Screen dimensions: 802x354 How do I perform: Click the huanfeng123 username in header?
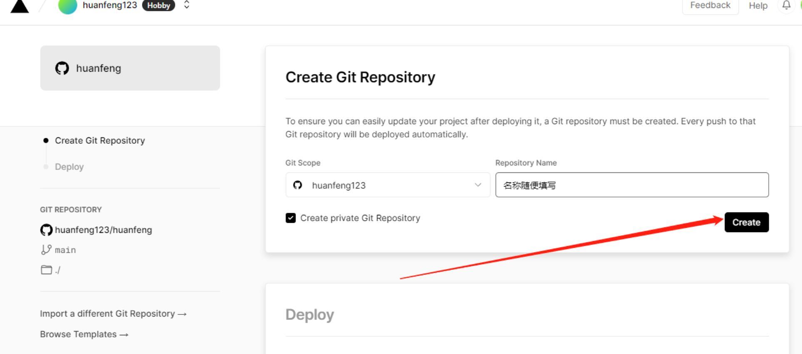coord(110,5)
